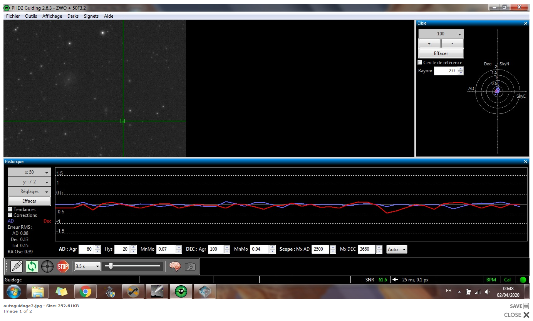Click the camera settings wrench icon
Viewport: 533px width, 321px height.
click(190, 266)
